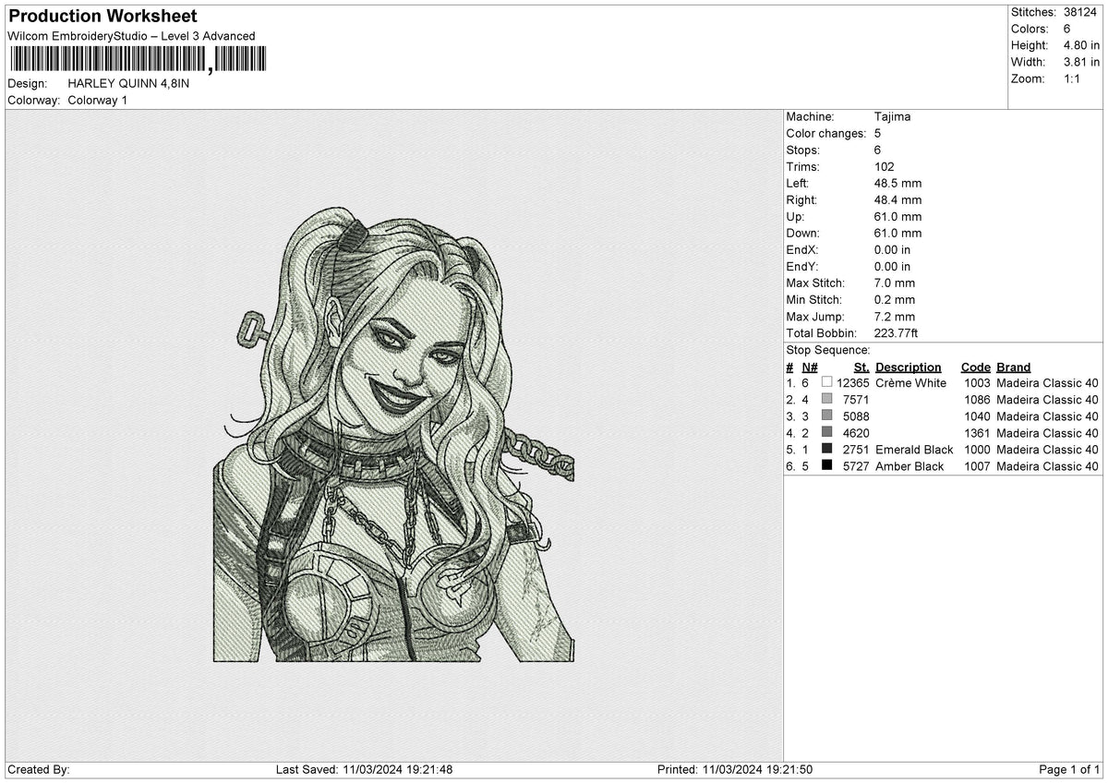Click the 'Production Worksheet' title
The image size is (1108, 783).
click(102, 17)
